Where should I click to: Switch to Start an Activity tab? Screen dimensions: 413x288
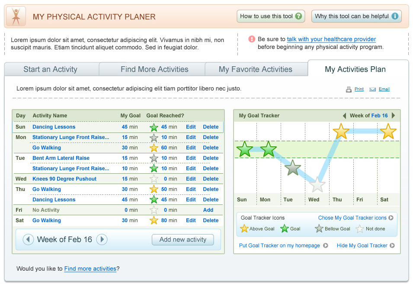pyautogui.click(x=50, y=69)
